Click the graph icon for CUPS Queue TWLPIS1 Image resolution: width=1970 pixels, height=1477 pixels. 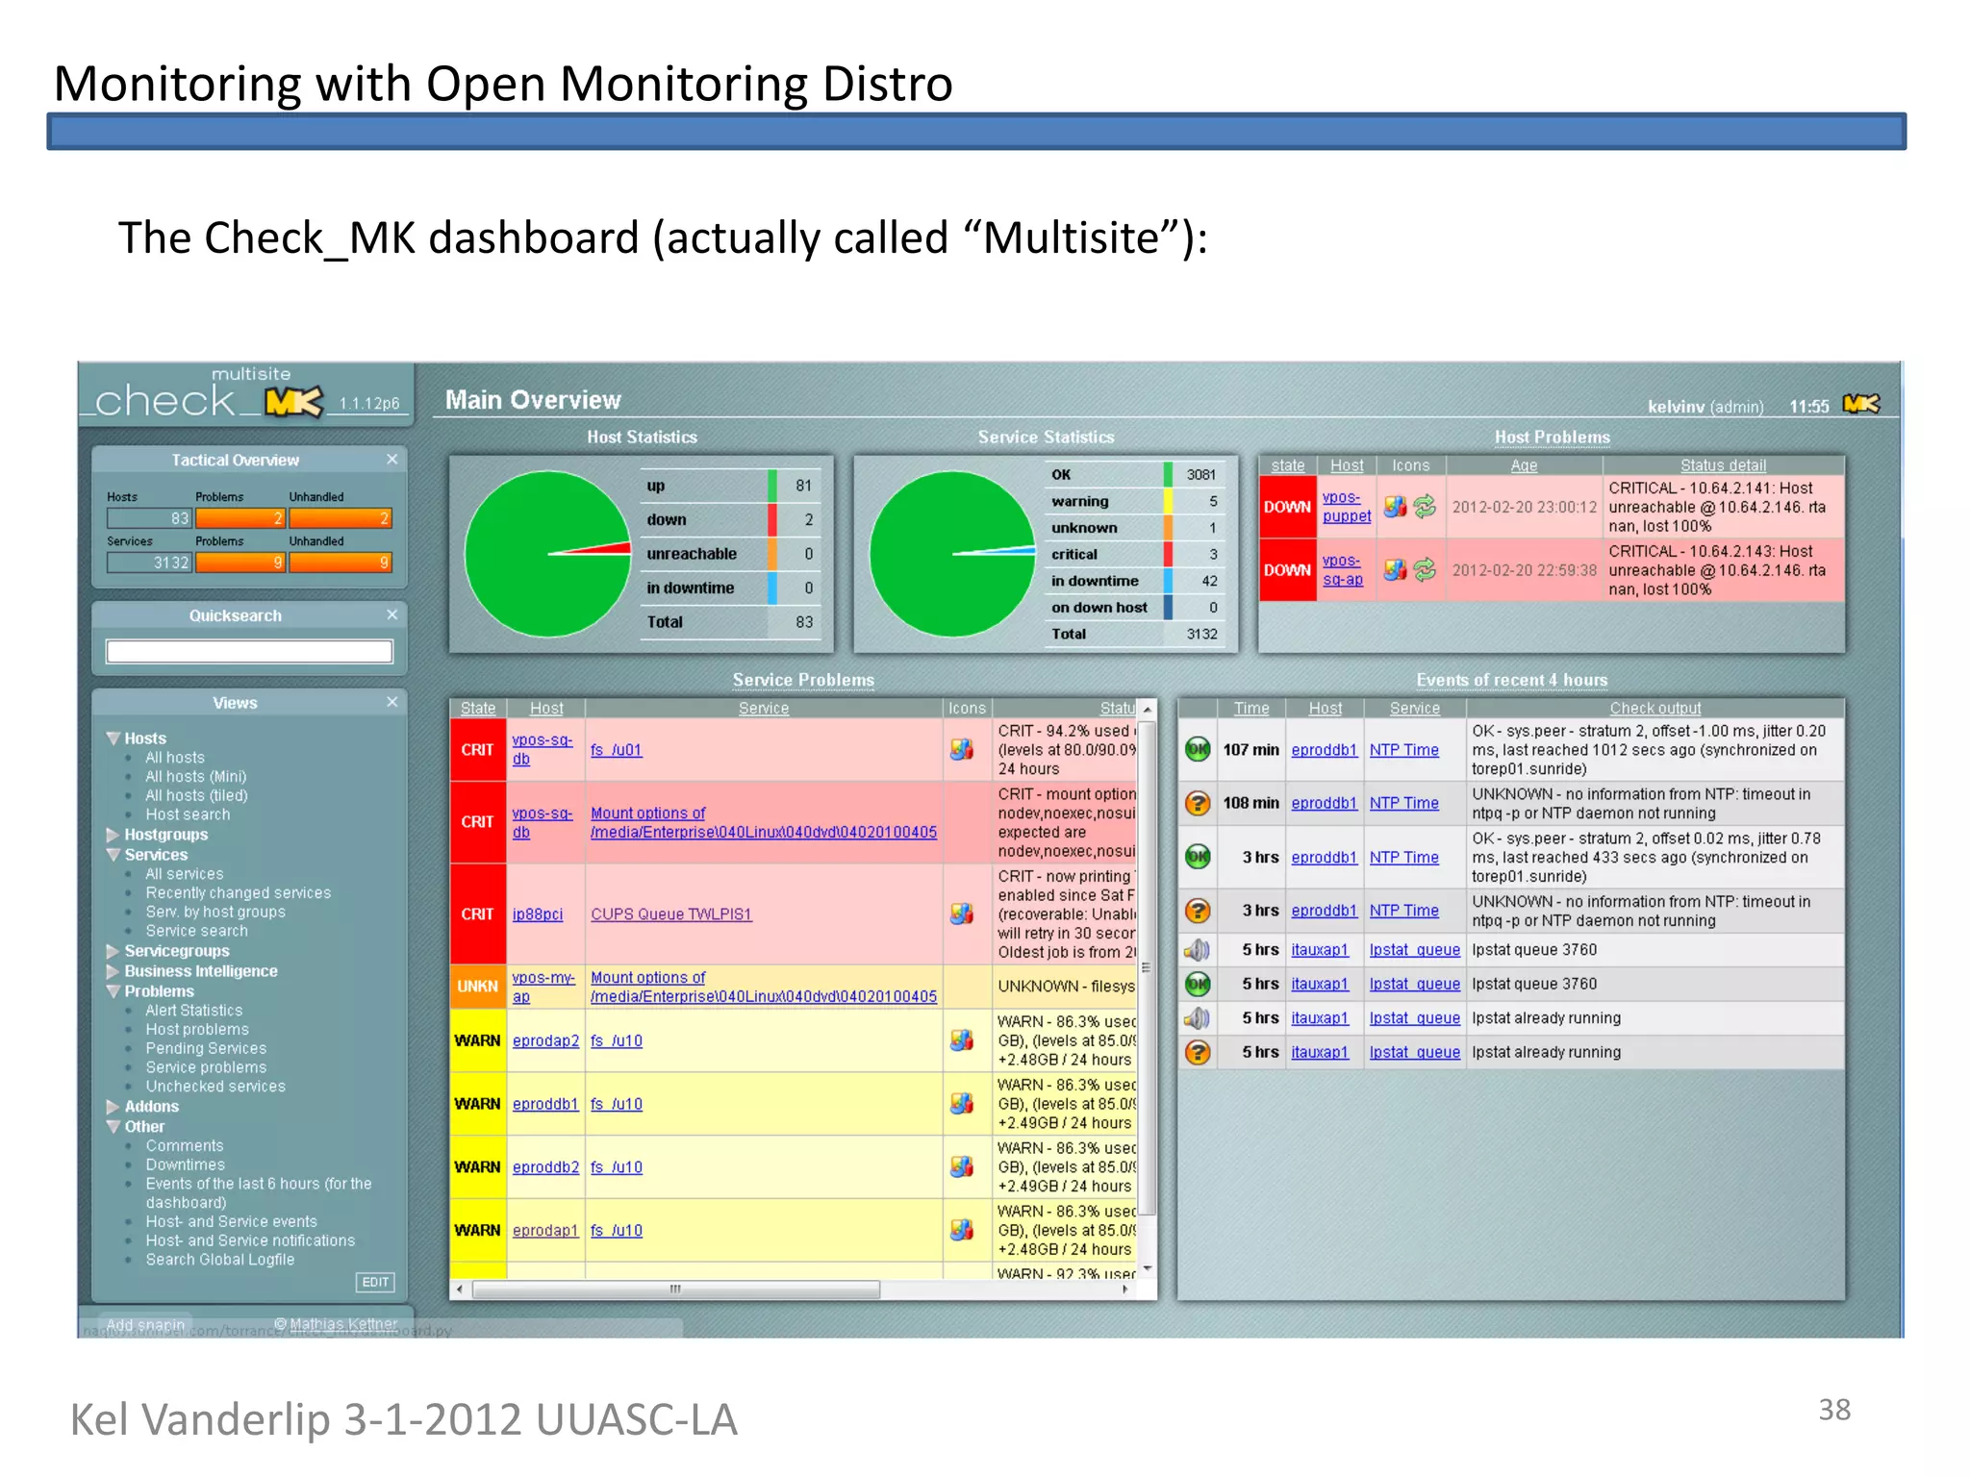(962, 914)
